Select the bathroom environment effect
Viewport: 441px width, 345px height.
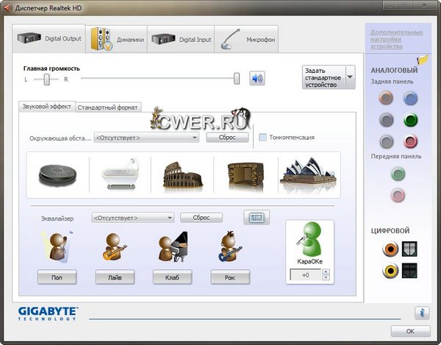tap(121, 174)
